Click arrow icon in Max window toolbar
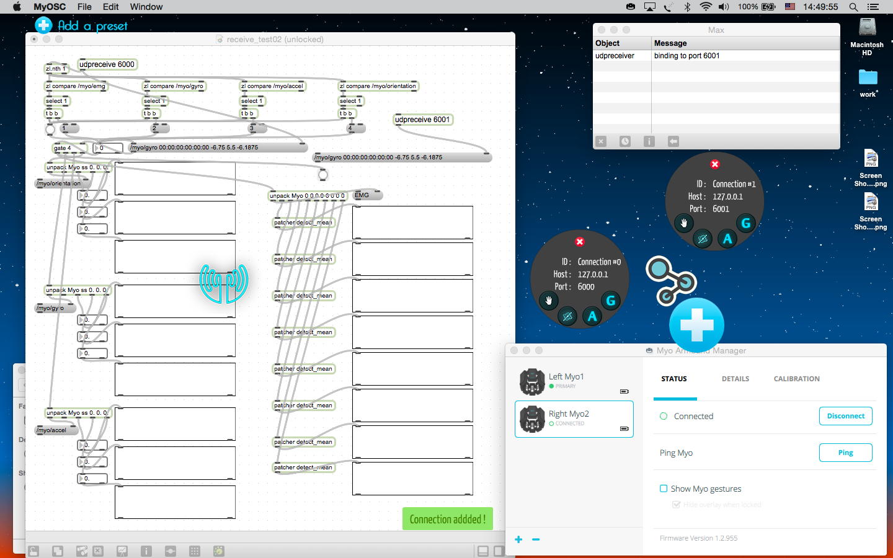This screenshot has height=558, width=893. 673,141
